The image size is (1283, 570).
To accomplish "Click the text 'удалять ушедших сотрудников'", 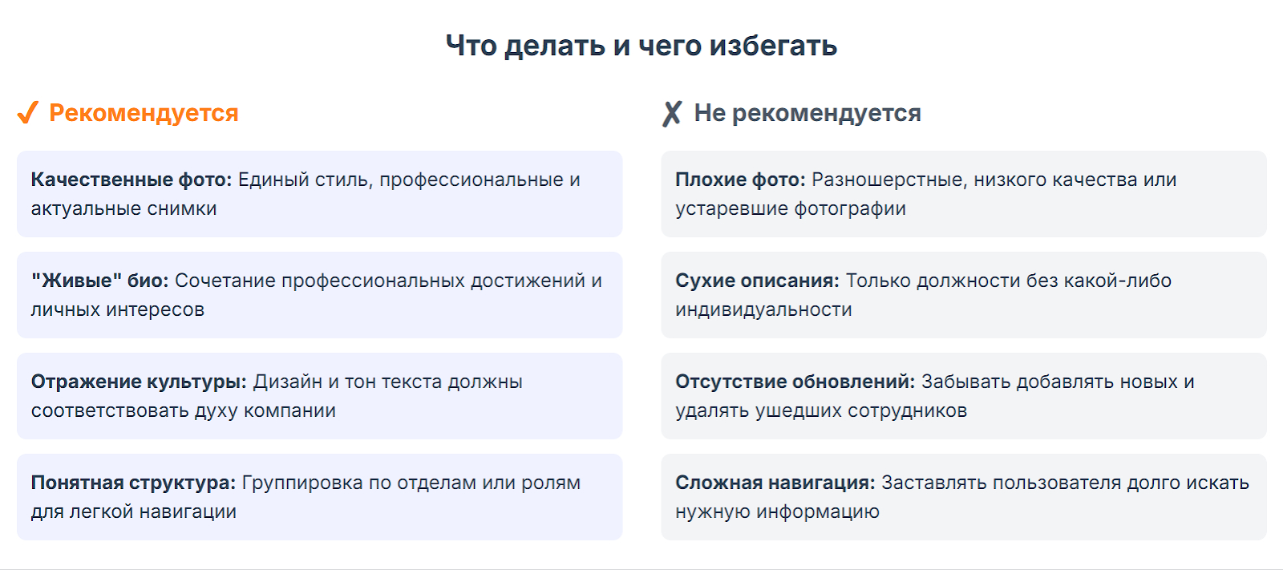I will click(821, 410).
